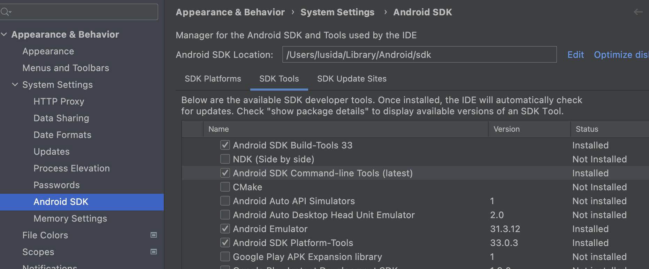The width and height of the screenshot is (649, 269).
Task: Click the Optimize disk space link
Action: point(621,55)
